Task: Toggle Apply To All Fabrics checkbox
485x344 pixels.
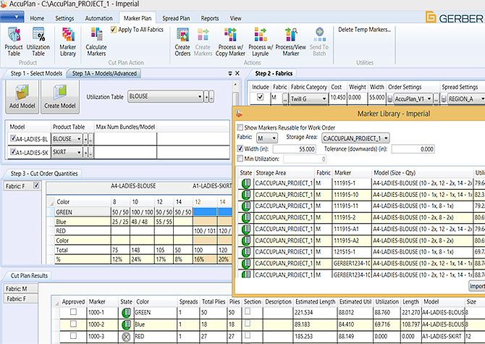Action: tap(114, 30)
